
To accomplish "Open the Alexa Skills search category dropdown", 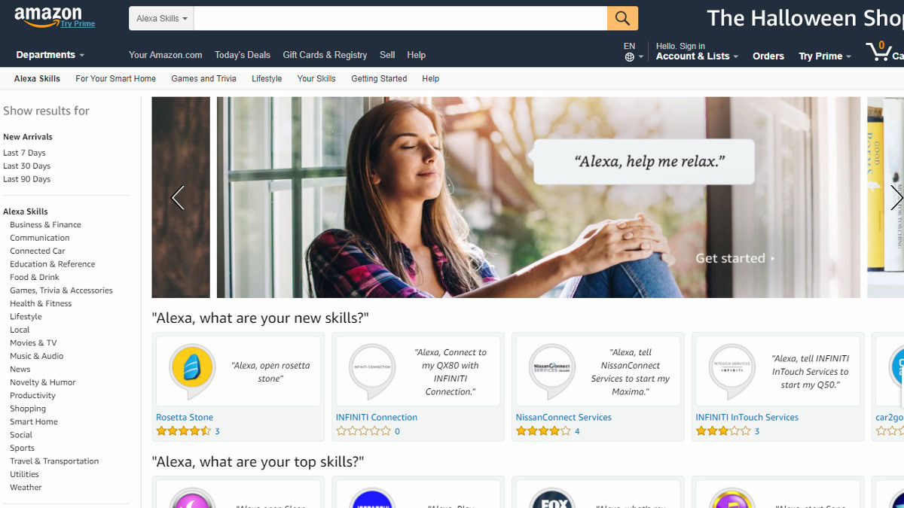I will click(162, 18).
